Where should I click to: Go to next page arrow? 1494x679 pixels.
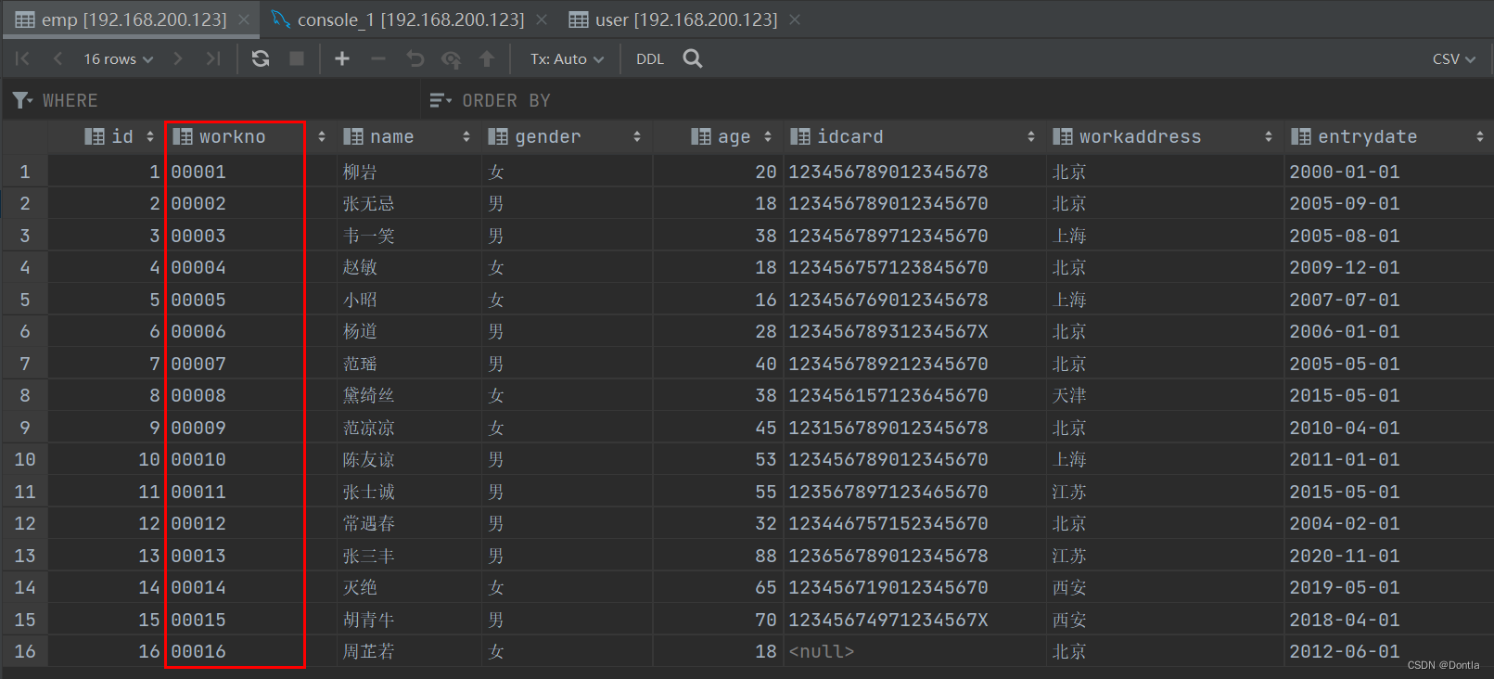point(178,58)
